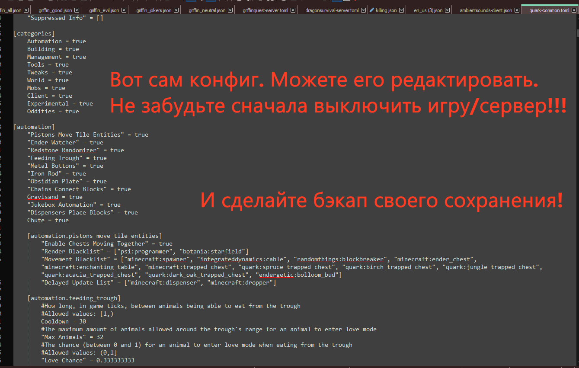Click the Tweaks = true line
Image resolution: width=579 pixels, height=368 pixels.
(49, 72)
